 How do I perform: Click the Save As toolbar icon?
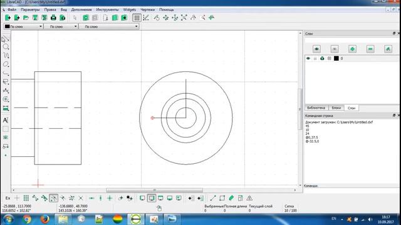point(44,17)
